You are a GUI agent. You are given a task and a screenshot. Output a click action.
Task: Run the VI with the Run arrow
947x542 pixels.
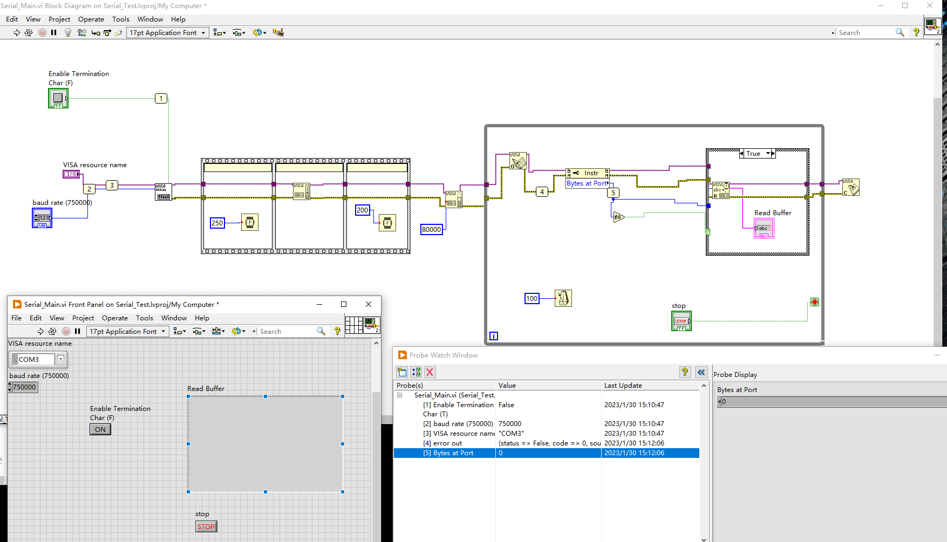[x=16, y=32]
